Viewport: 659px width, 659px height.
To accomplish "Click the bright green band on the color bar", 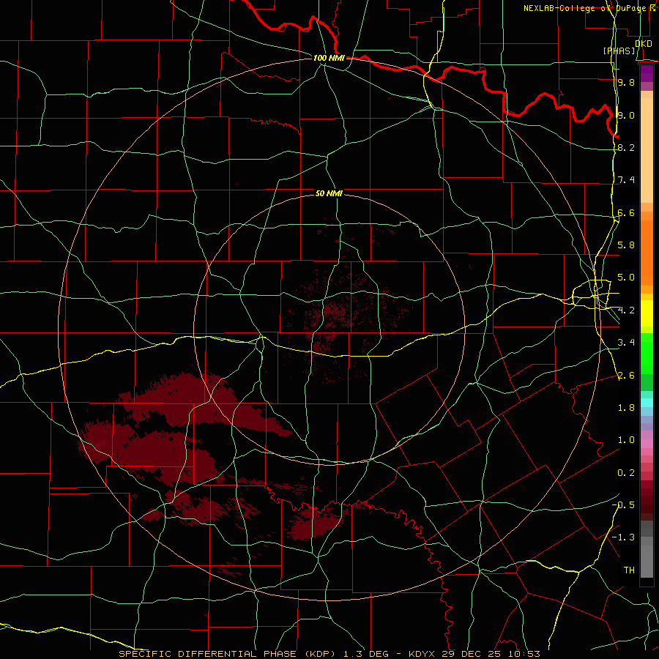I will pos(647,354).
